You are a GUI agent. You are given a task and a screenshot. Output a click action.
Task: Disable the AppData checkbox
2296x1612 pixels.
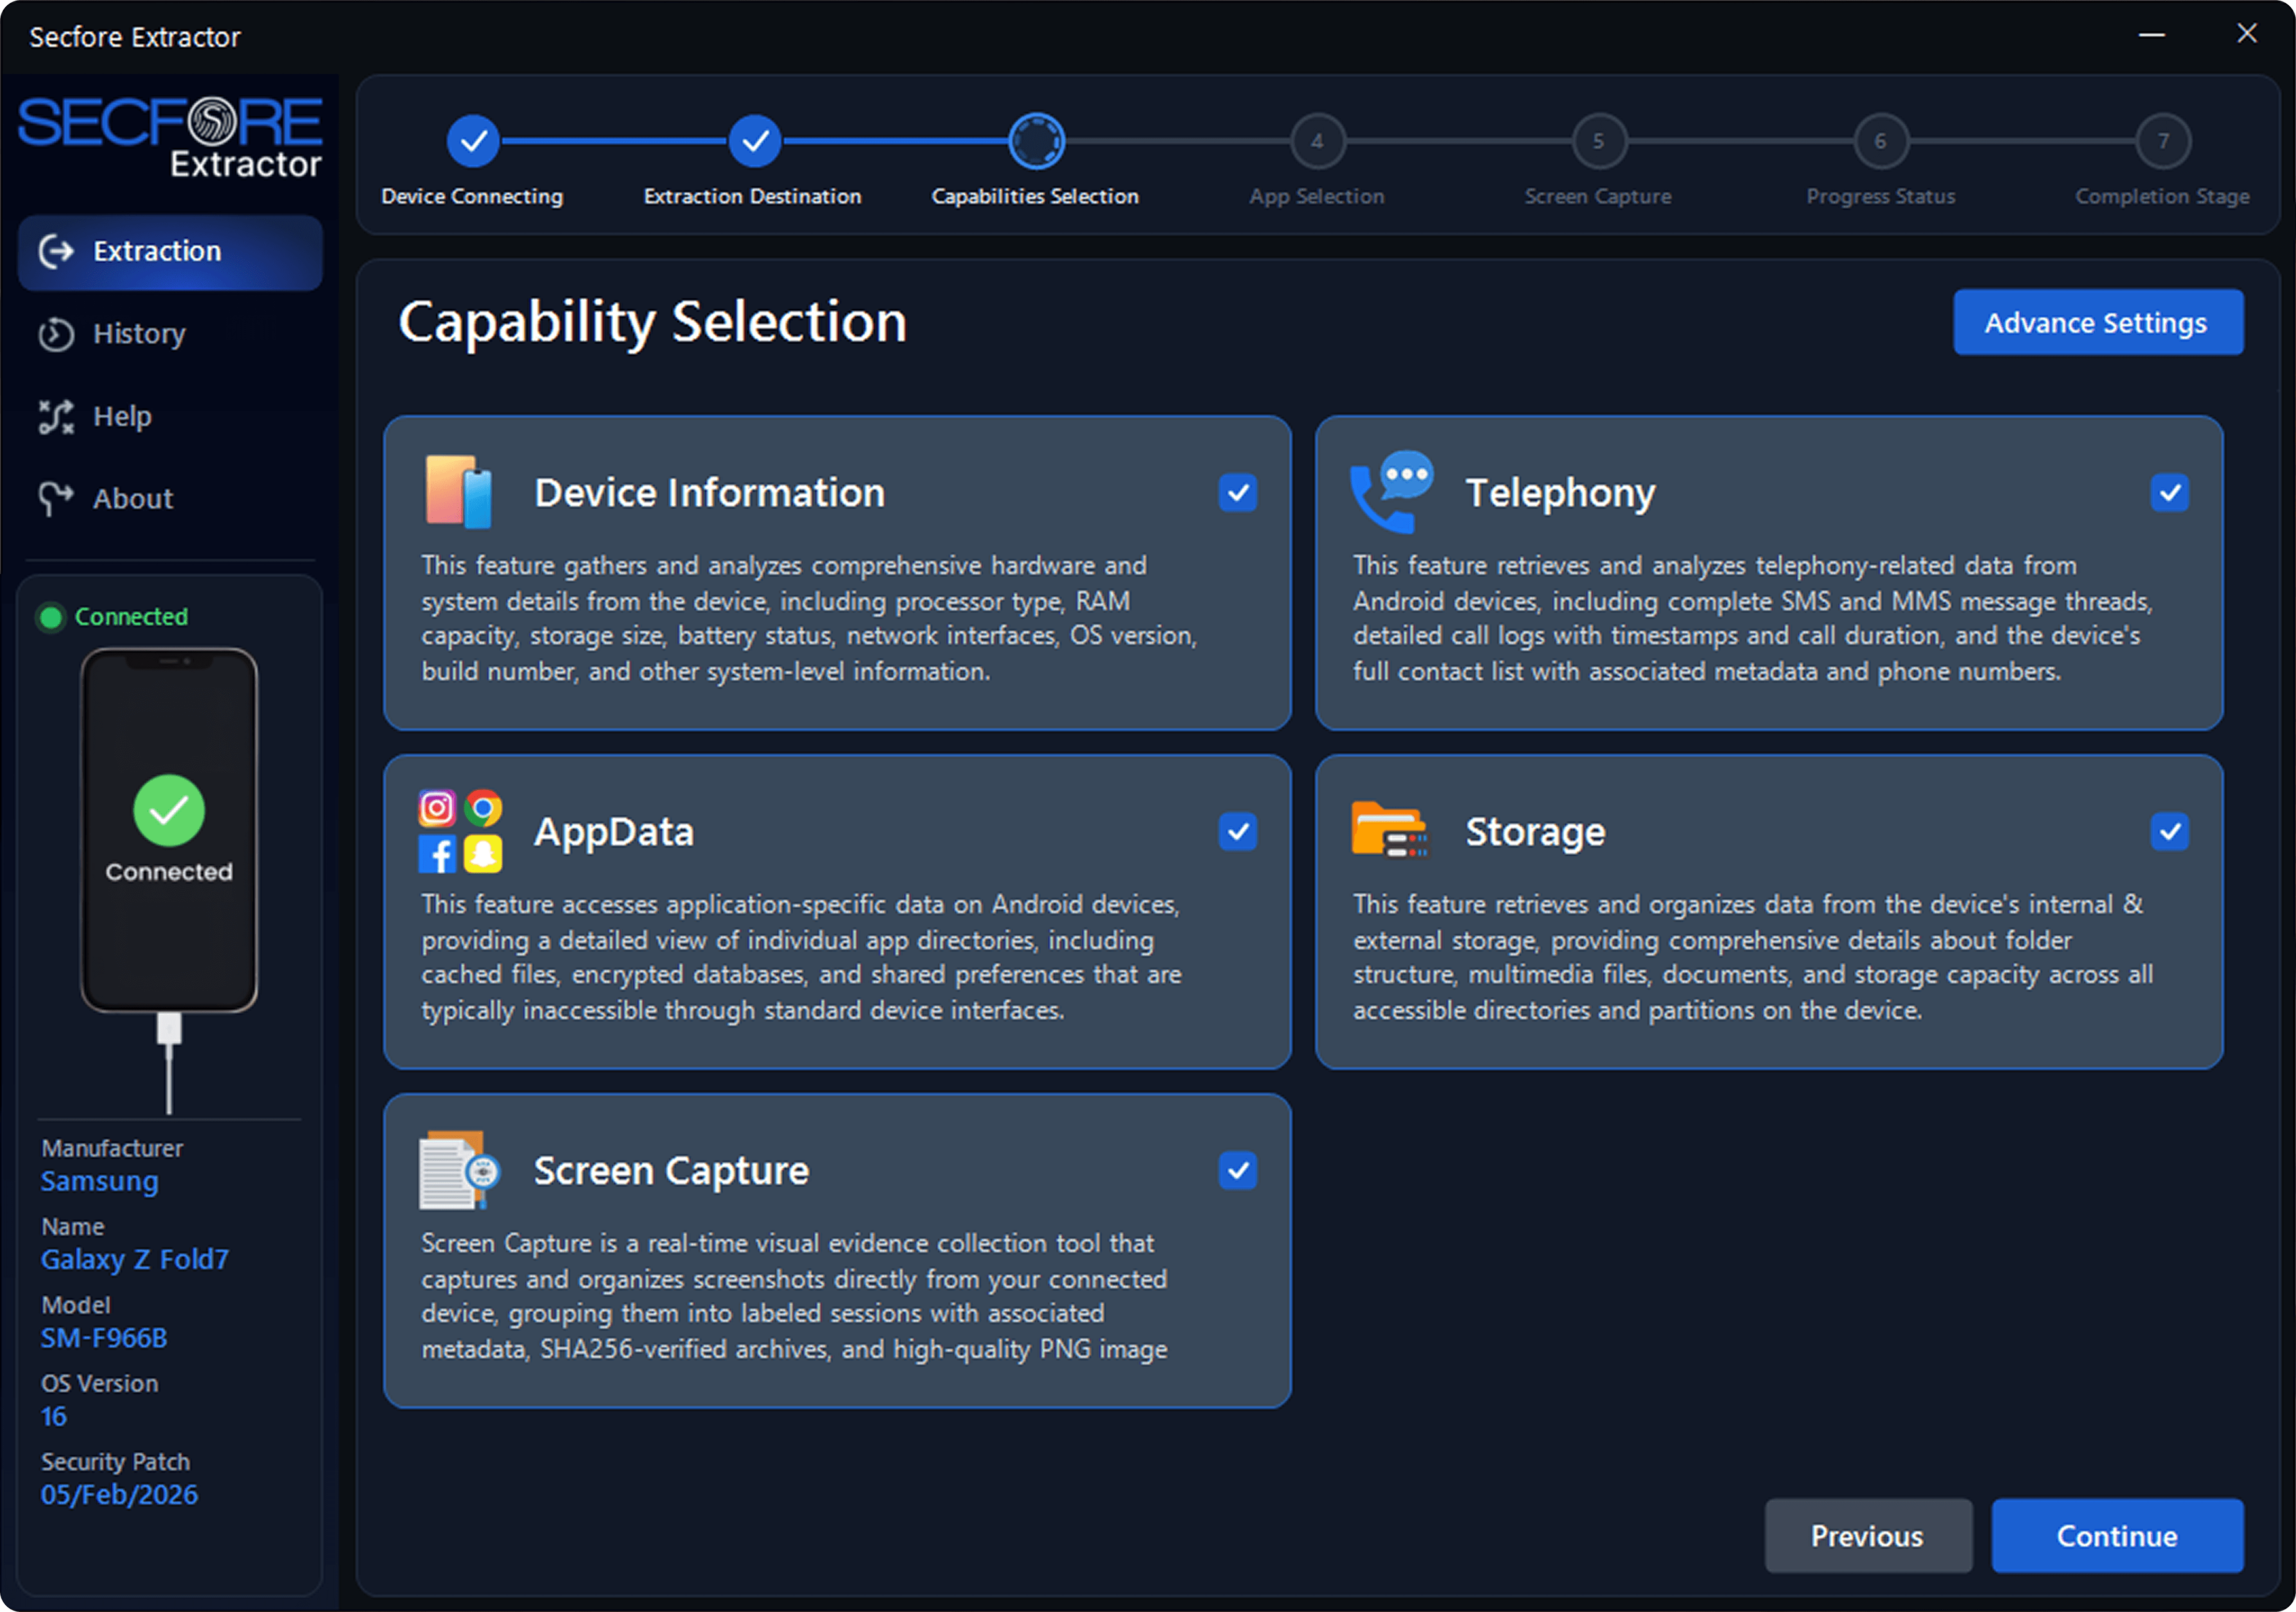pos(1237,831)
